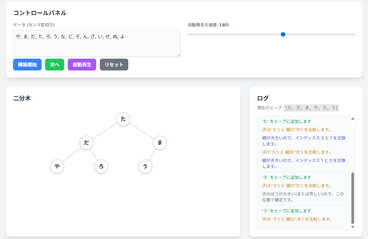Click the log scrollbar up arrow

[353, 118]
